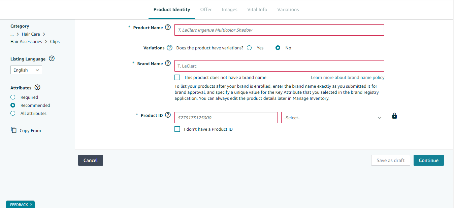The height and width of the screenshot is (208, 454).
Task: Open the Listing Language help icon
Action: point(52,58)
